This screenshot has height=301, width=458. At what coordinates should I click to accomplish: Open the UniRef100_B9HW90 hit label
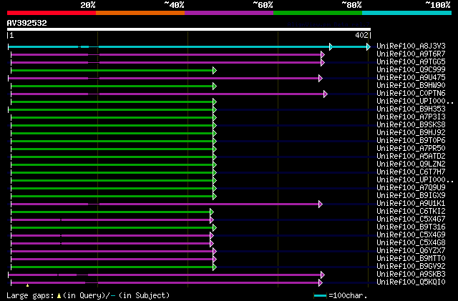pyautogui.click(x=411, y=86)
